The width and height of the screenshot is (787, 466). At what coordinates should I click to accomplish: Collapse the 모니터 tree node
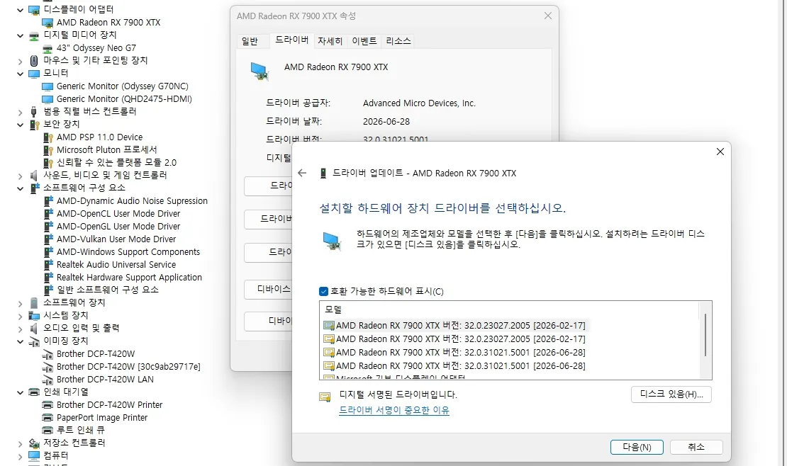tap(20, 74)
